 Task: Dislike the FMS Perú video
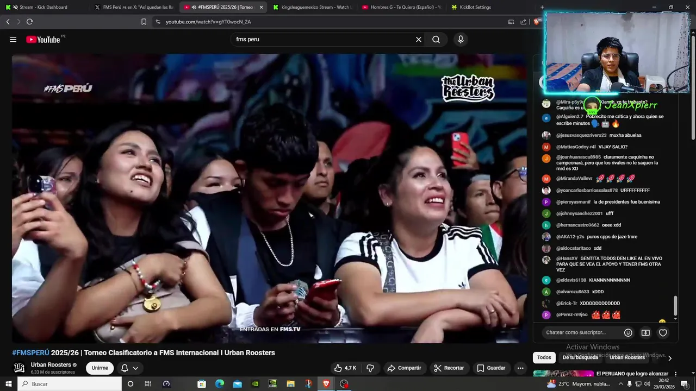point(370,368)
